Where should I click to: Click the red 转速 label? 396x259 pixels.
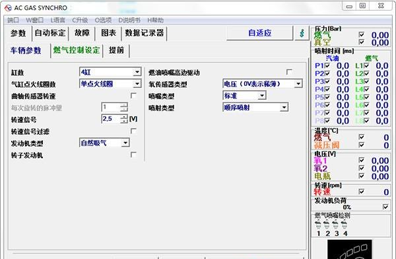[322, 192]
